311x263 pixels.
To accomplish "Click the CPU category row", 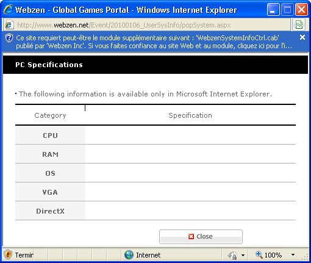I will coord(155,135).
